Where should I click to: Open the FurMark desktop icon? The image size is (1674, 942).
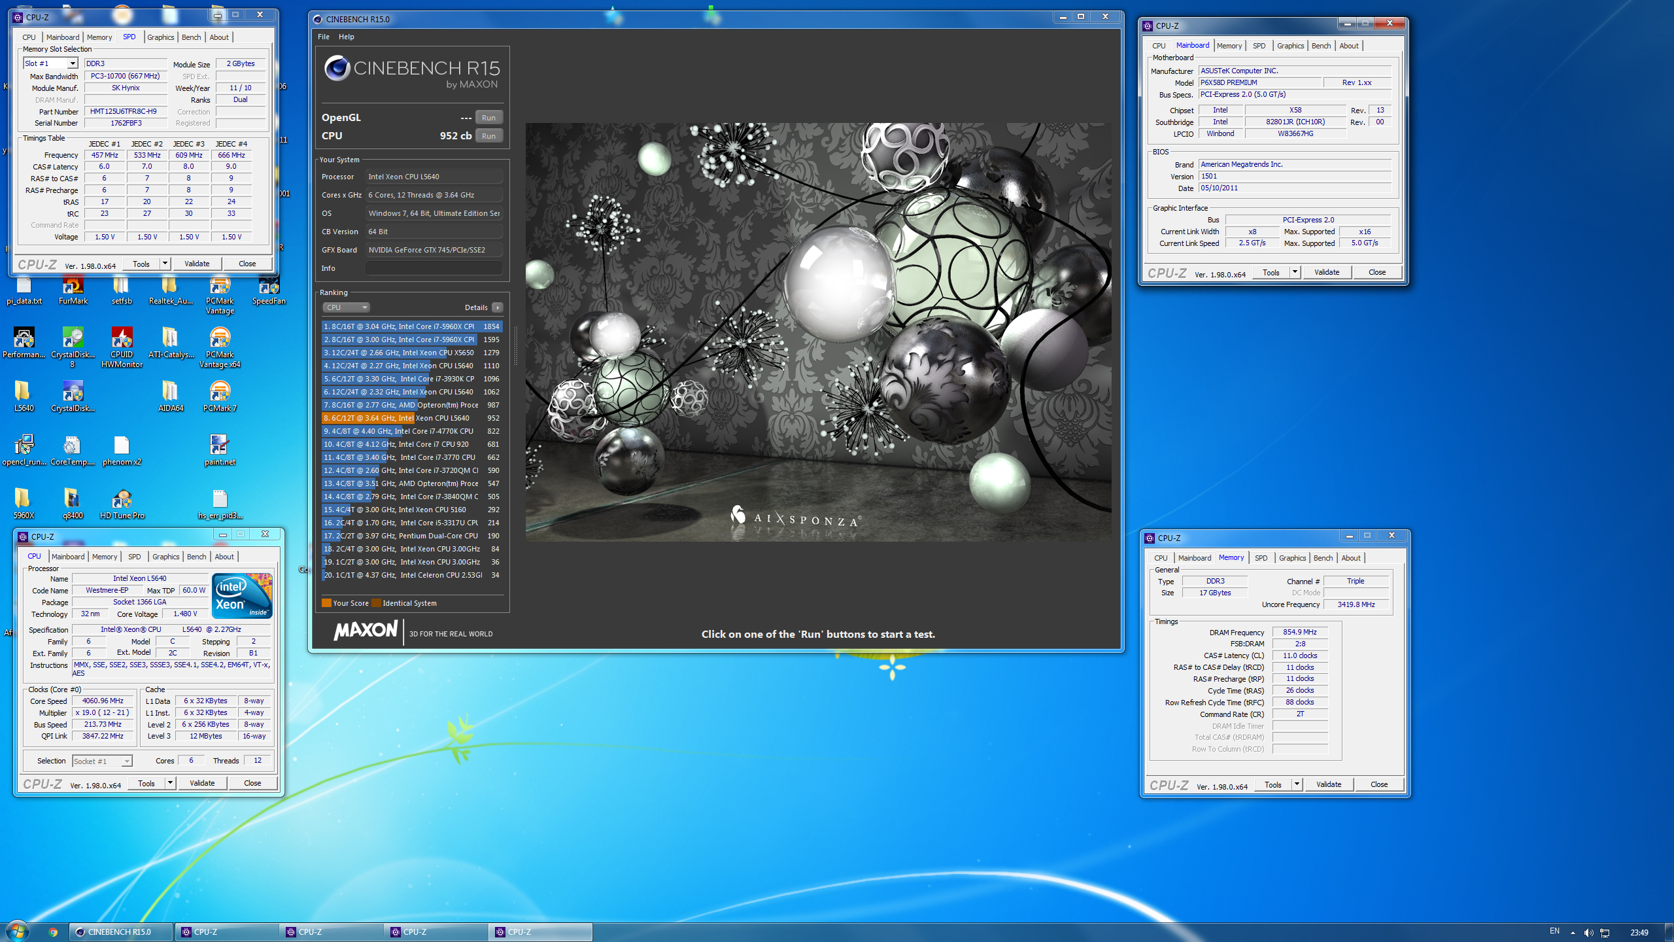click(x=73, y=292)
